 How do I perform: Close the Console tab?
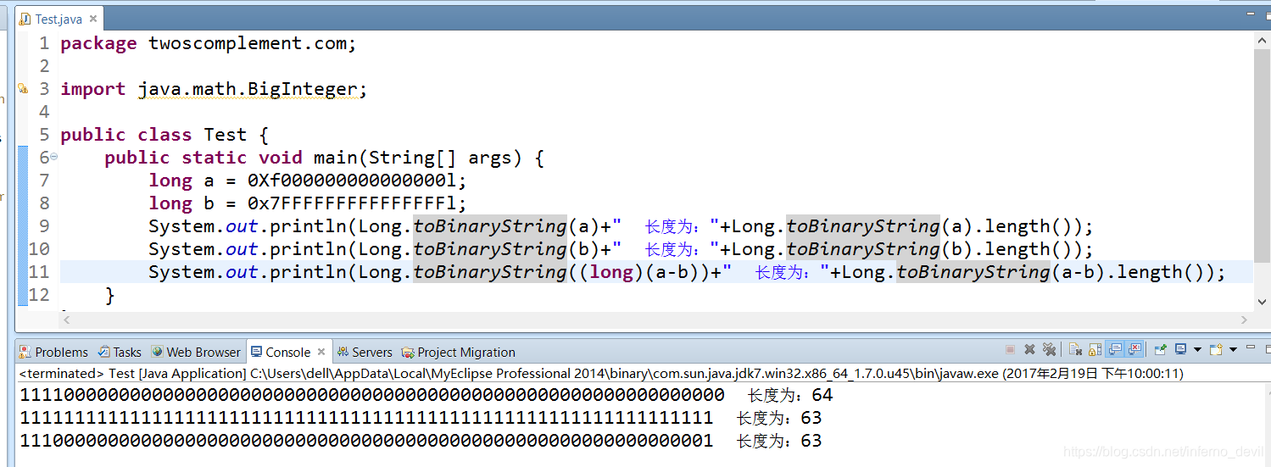click(321, 352)
